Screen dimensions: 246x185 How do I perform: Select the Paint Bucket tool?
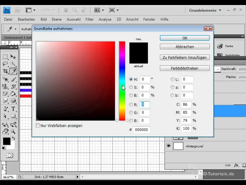(x=13, y=94)
